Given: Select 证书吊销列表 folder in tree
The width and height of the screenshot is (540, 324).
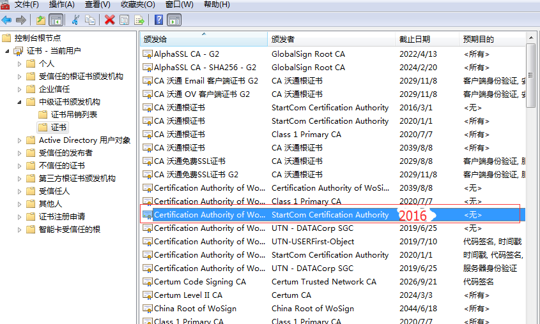Looking at the screenshot, I should pos(74,115).
